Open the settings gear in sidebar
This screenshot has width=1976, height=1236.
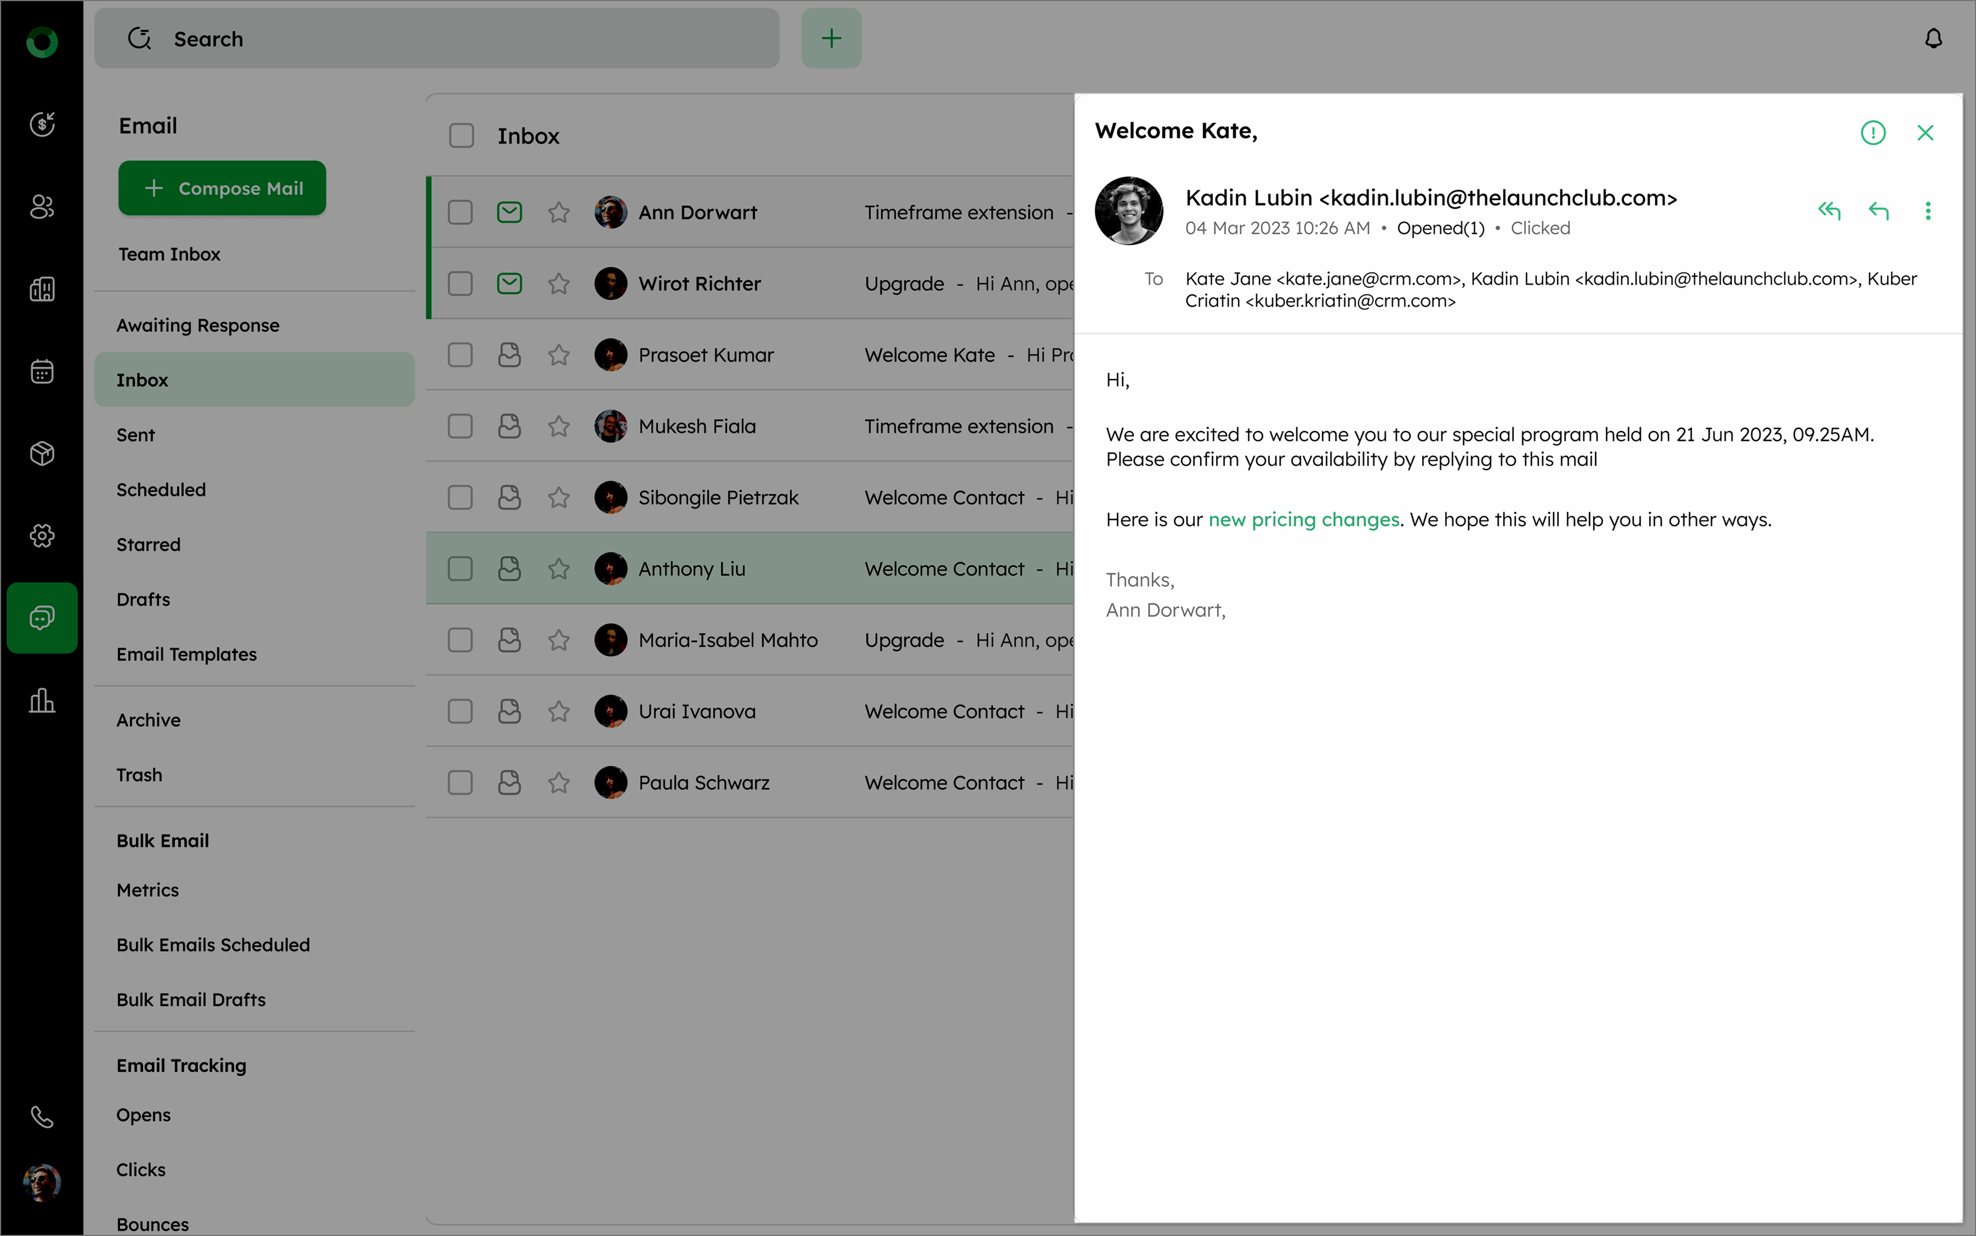pyautogui.click(x=42, y=535)
